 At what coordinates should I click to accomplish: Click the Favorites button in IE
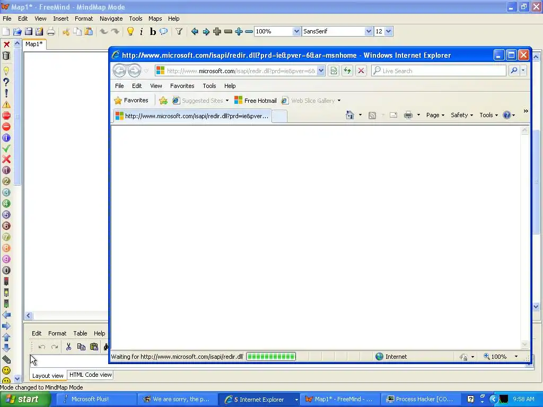(132, 100)
